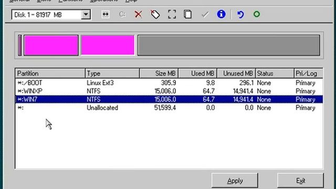
Task: Select the *:WINXP partition row
Action: coord(169,91)
